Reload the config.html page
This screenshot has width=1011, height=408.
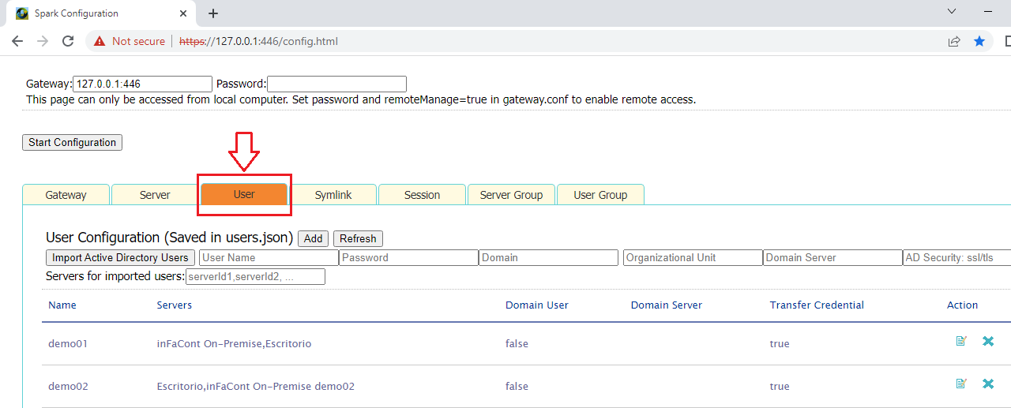pos(68,41)
